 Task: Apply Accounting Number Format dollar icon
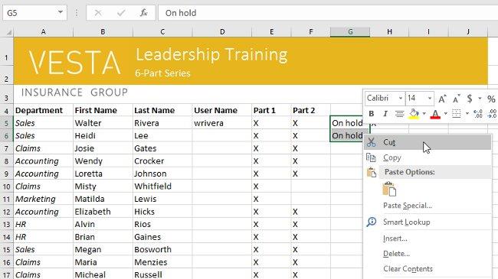(x=470, y=99)
